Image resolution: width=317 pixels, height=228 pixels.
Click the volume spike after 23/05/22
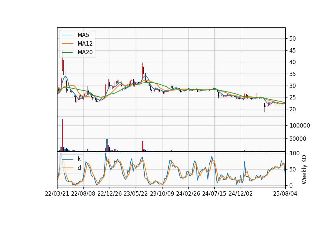(x=143, y=146)
